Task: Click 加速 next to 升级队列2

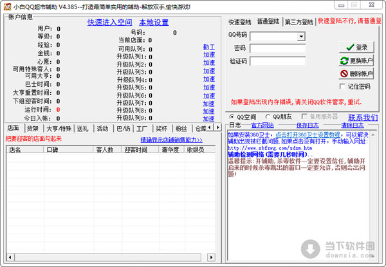Action: 209,62
